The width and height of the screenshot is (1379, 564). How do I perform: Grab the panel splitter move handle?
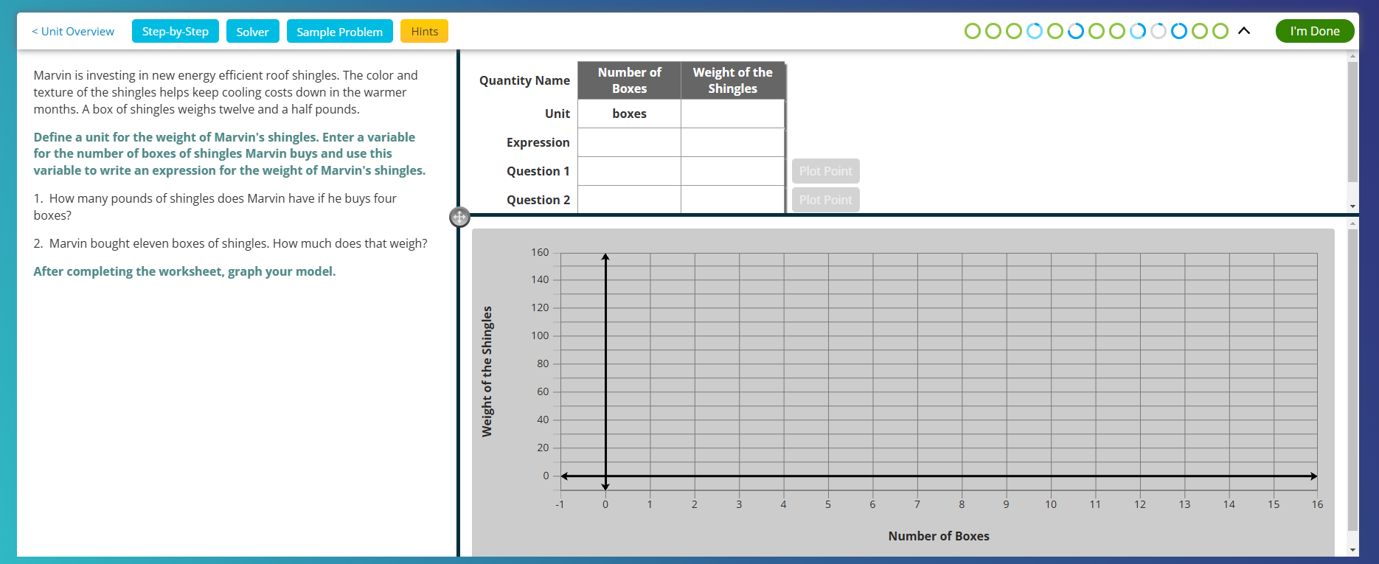point(459,217)
